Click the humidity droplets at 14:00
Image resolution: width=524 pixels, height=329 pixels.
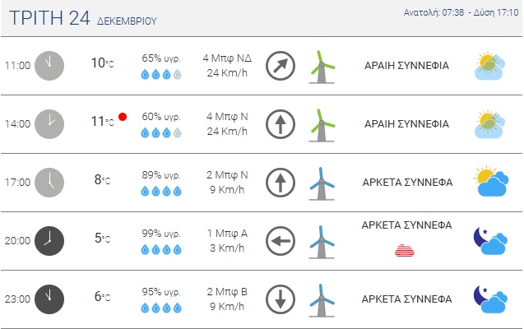(x=161, y=132)
